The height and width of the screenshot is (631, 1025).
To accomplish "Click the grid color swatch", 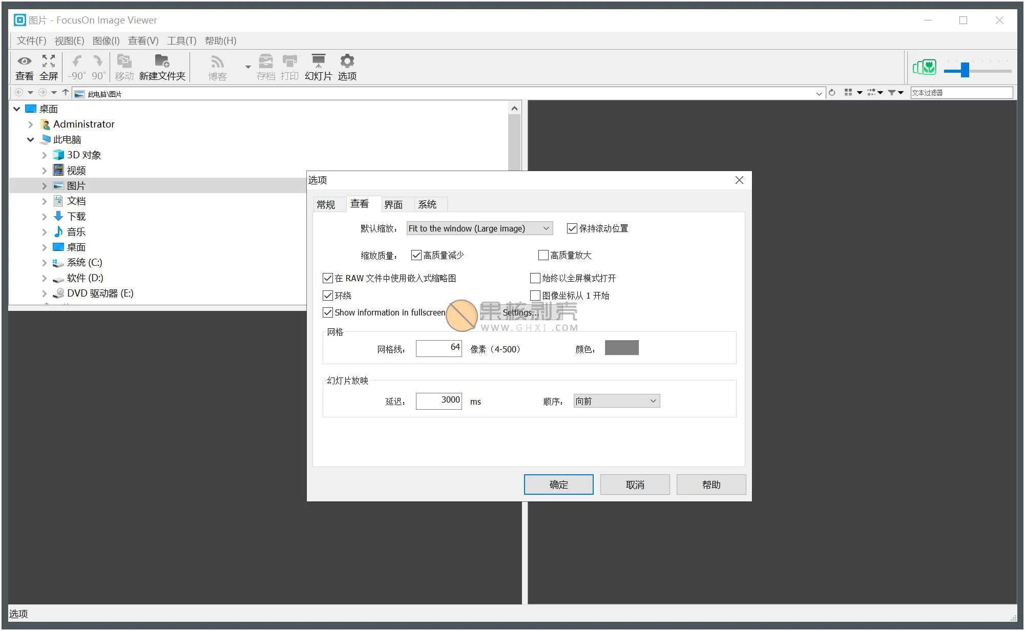I will (621, 348).
